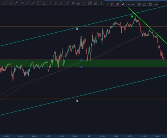Select the three-line horizontal levels tool

click(90, 3)
